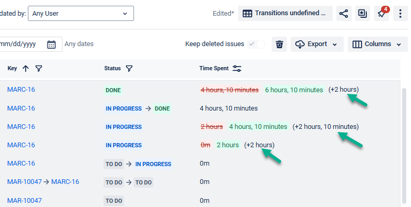Click the share icon button
This screenshot has height=207, width=411.
[344, 13]
